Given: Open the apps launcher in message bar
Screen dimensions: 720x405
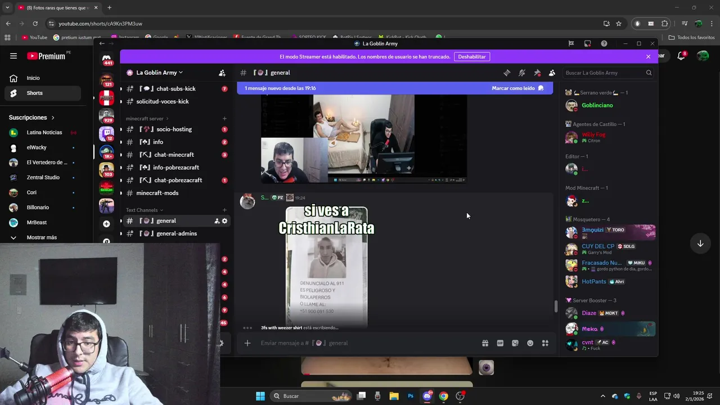Looking at the screenshot, I should point(545,343).
